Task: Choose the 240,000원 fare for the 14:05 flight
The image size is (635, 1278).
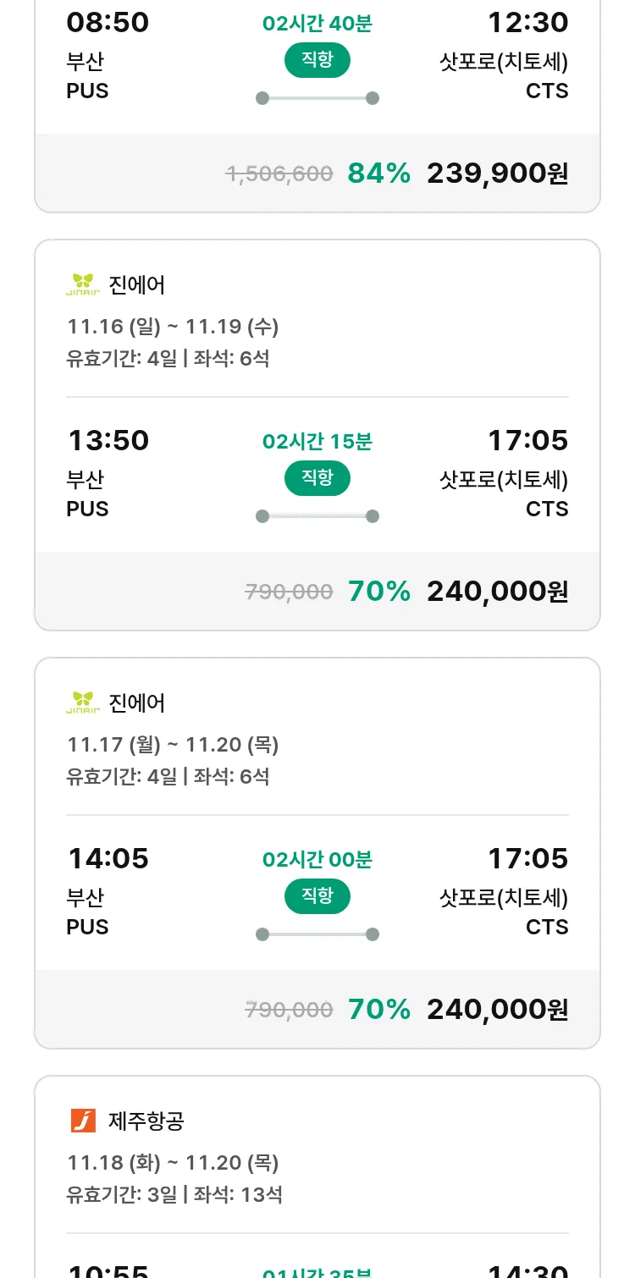Action: [x=497, y=1010]
